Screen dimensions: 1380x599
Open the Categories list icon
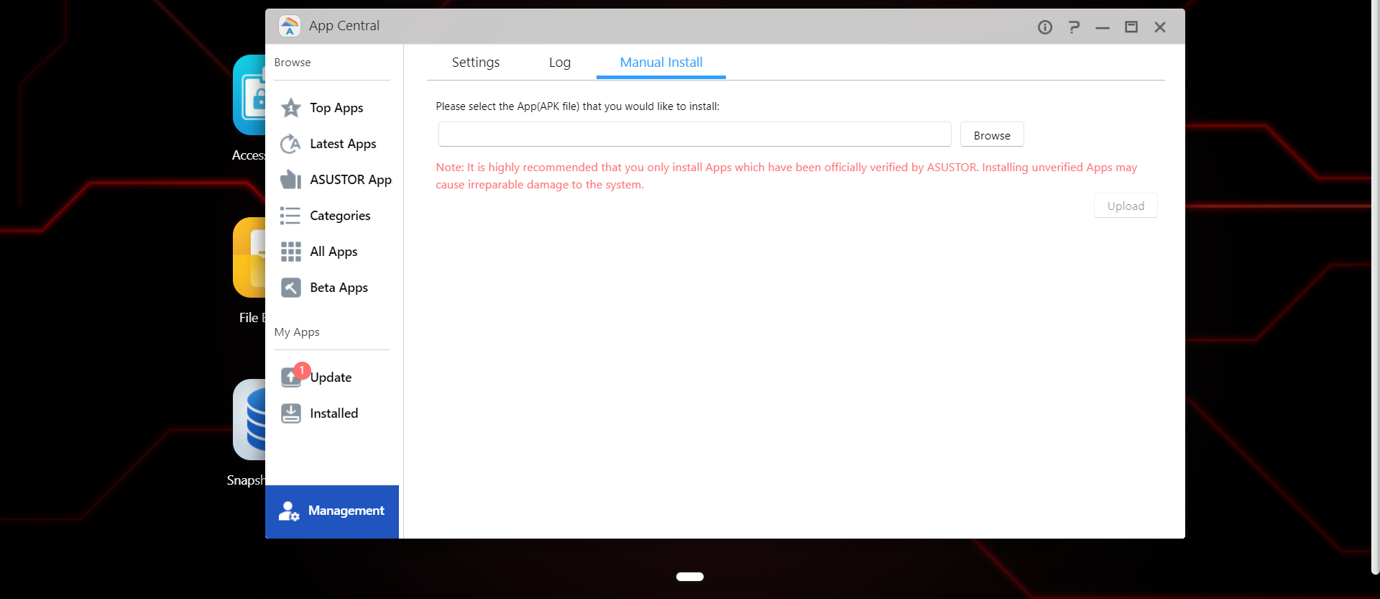(x=291, y=216)
